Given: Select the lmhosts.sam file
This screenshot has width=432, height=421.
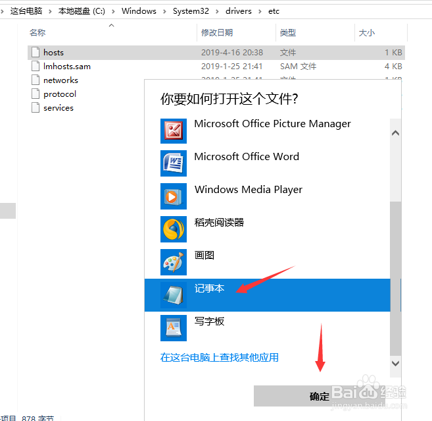Looking at the screenshot, I should pos(66,67).
